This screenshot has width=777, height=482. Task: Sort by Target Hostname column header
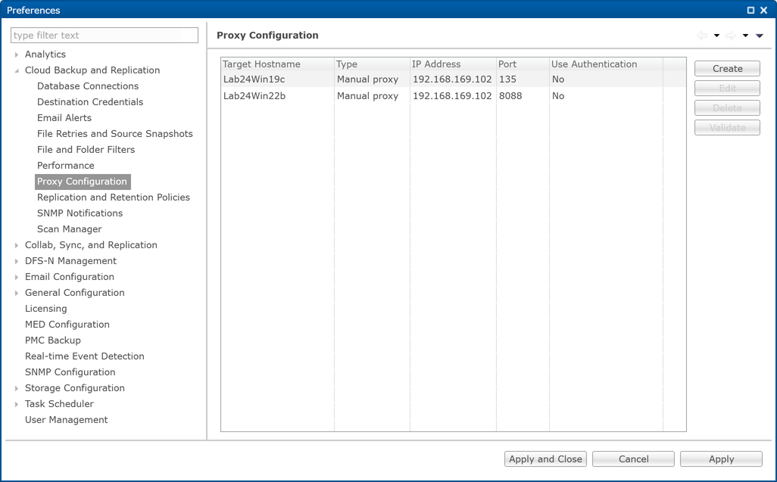point(277,64)
